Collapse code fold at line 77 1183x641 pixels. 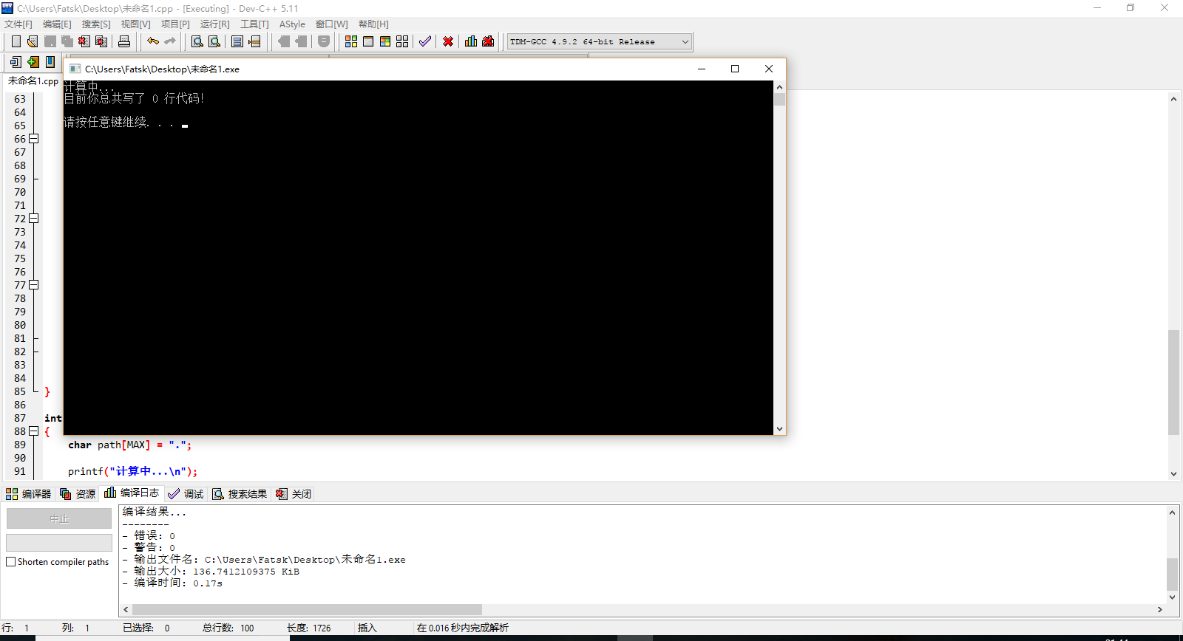coord(33,285)
